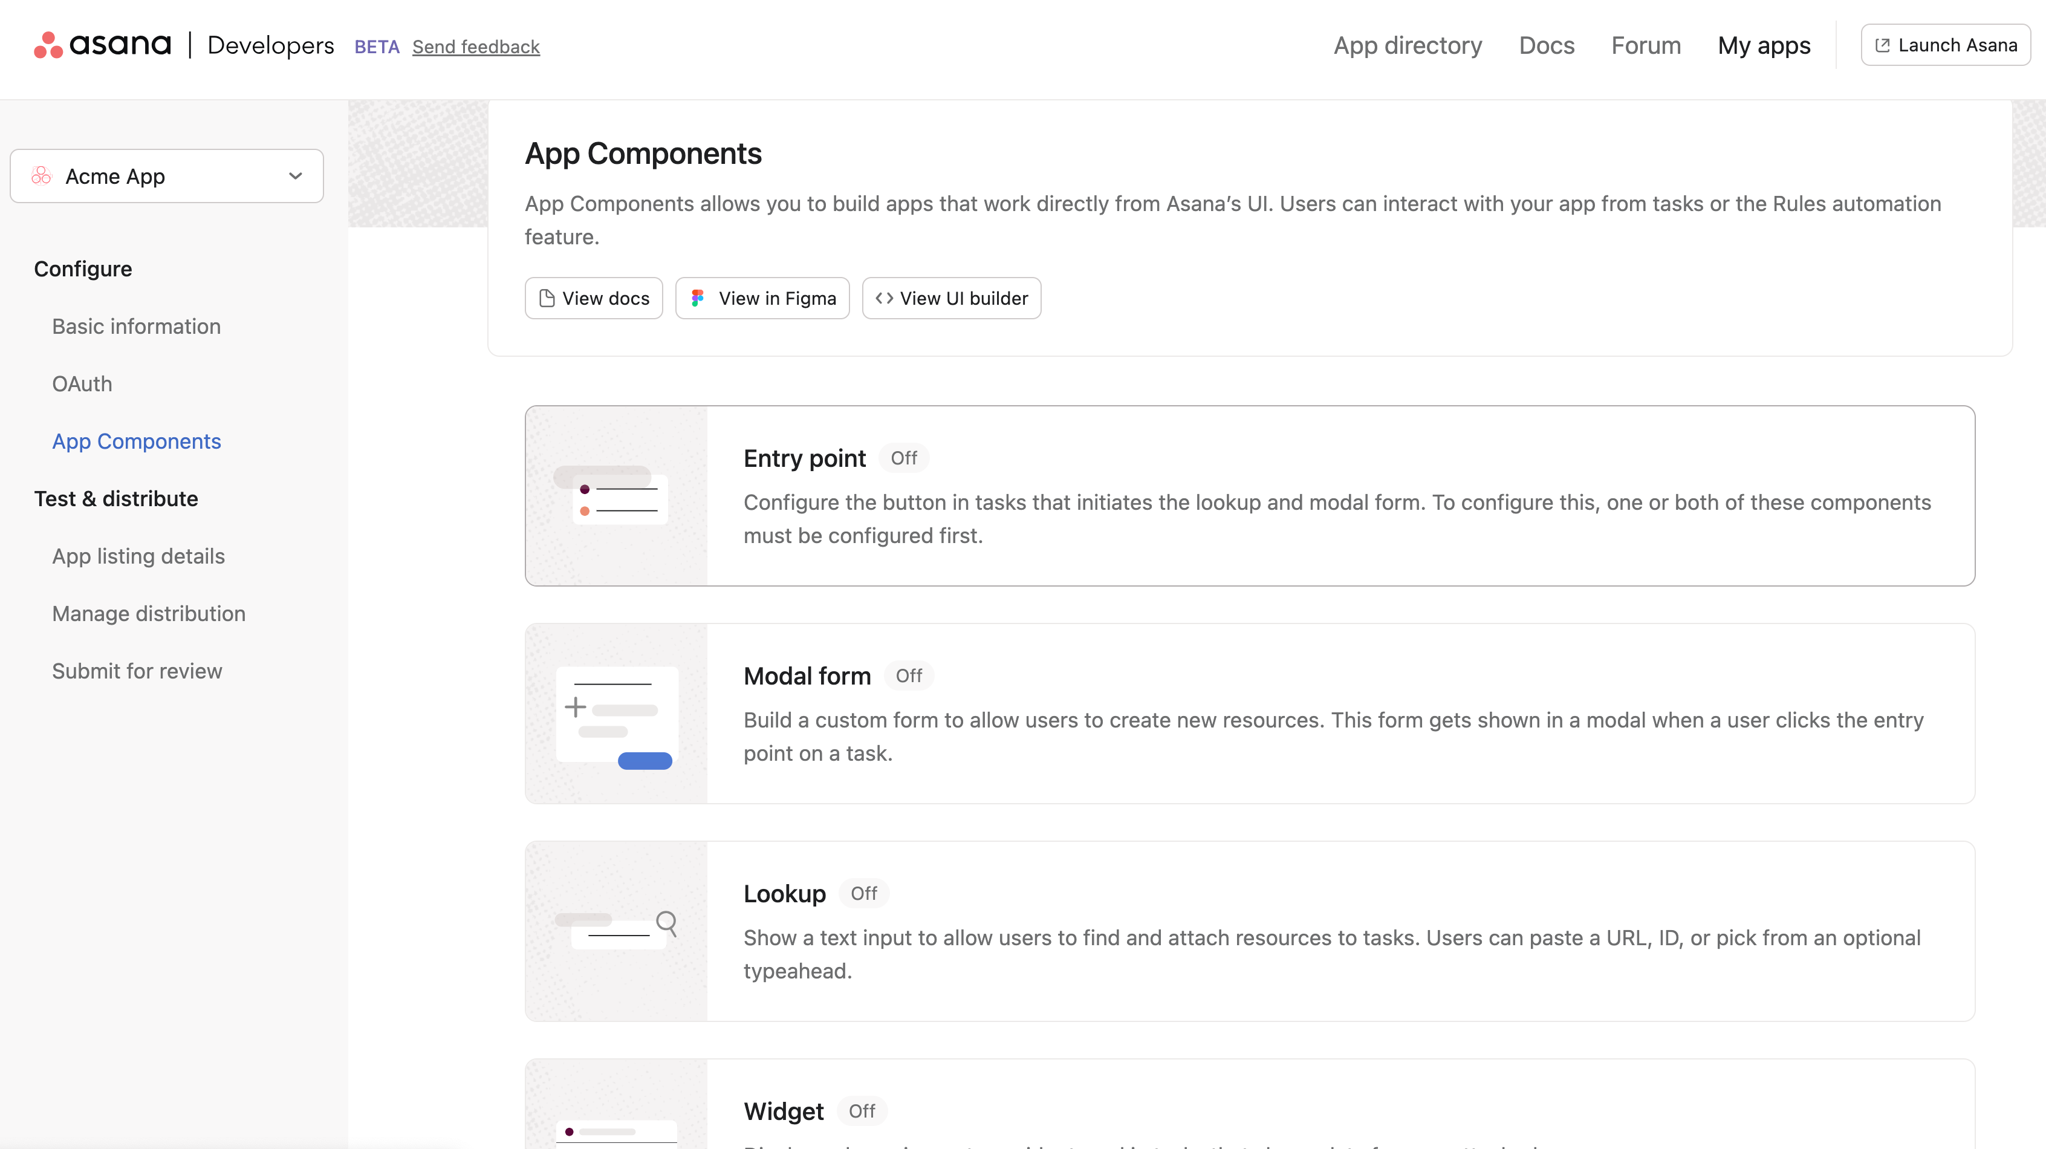The image size is (2046, 1149).
Task: Open the Modal form component card
Action: click(x=1249, y=714)
